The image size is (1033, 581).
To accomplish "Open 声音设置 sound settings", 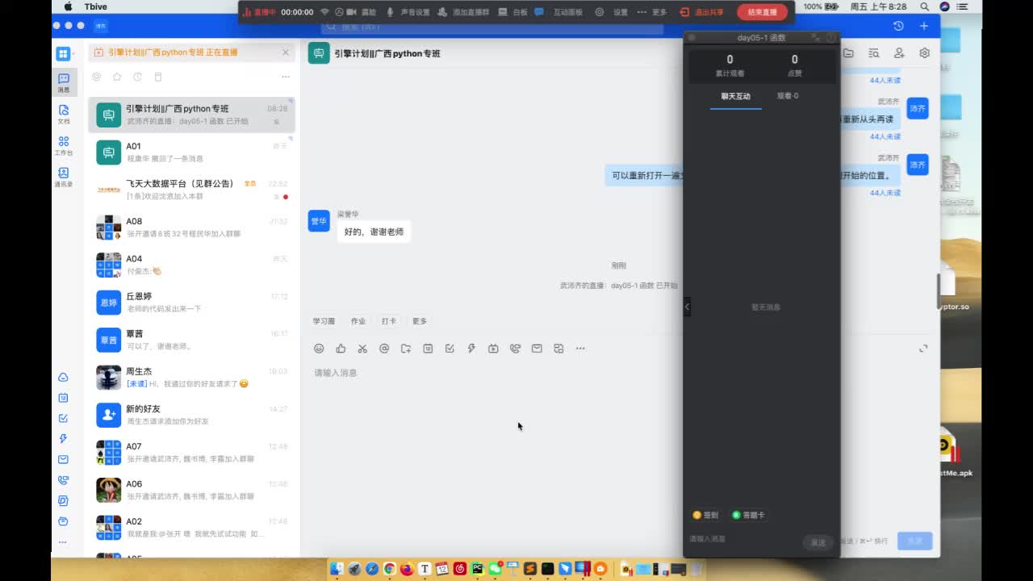I will point(408,12).
